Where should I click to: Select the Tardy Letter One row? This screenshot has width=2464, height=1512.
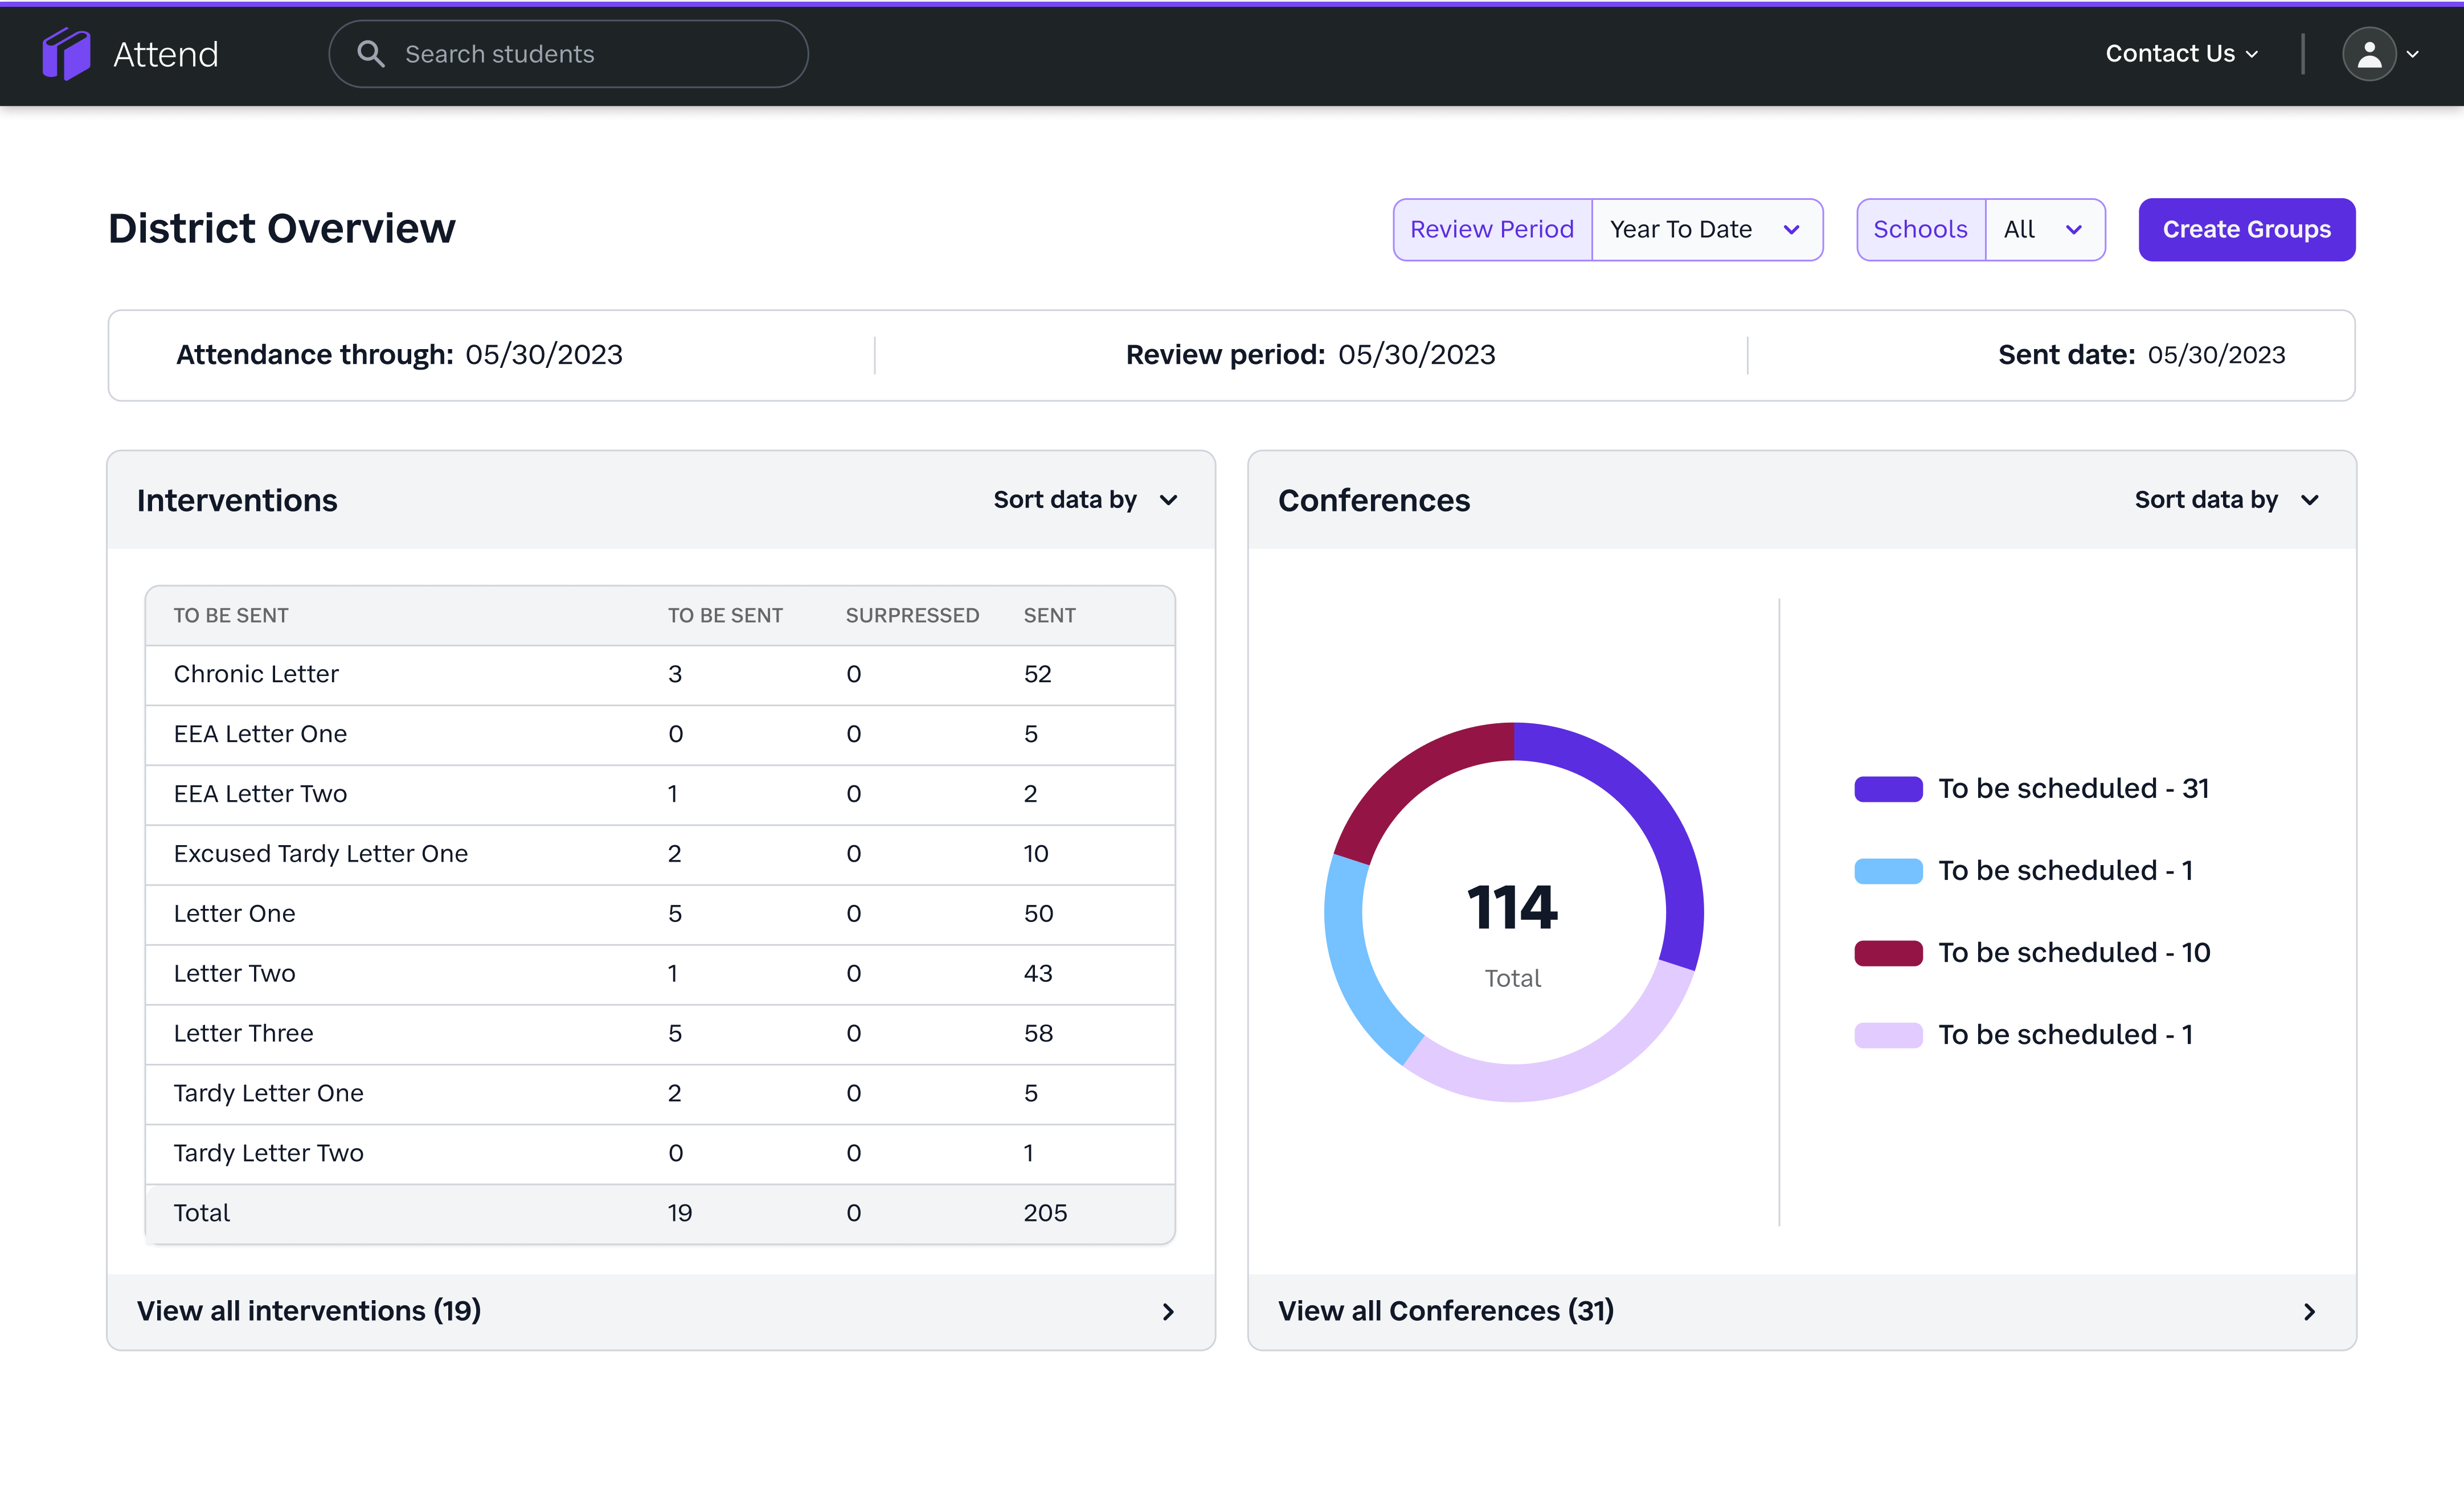click(660, 1095)
